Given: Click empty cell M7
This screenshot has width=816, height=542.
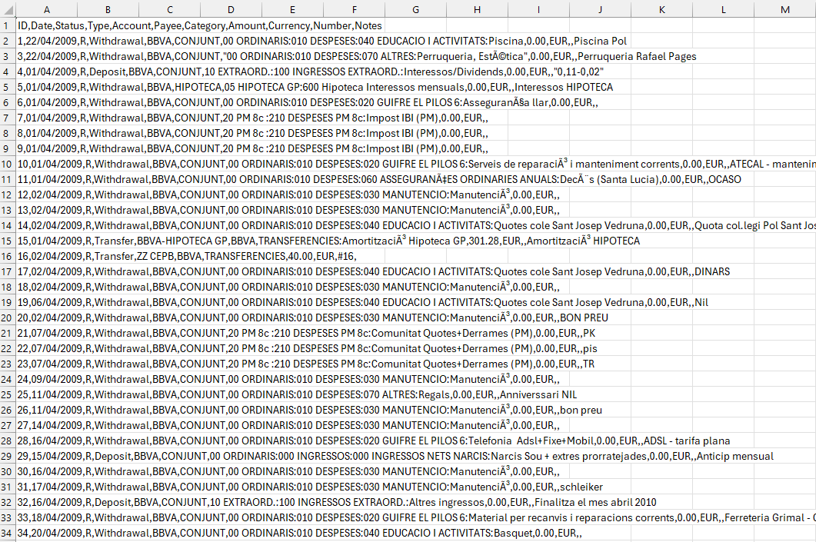Looking at the screenshot, I should point(784,118).
